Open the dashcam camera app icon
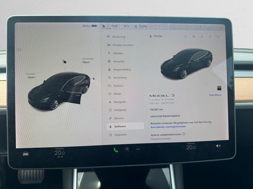The image size is (253, 189). point(127,150)
